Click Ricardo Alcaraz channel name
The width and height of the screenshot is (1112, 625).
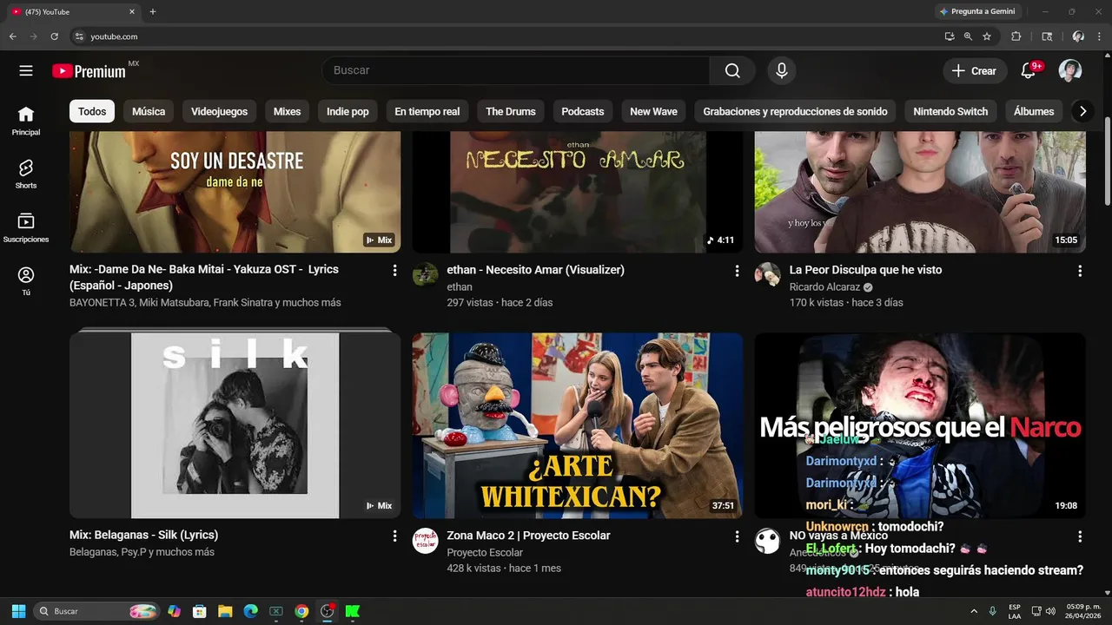click(824, 287)
